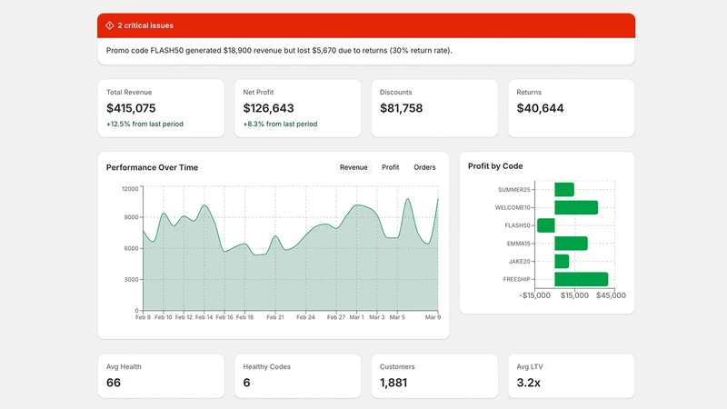Click the FREESHIP profit bar
This screenshot has width=727, height=409.
[x=582, y=279]
